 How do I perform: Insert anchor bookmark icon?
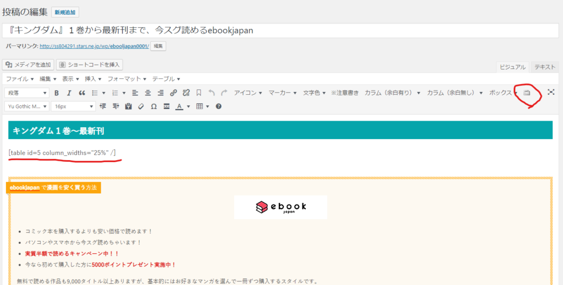point(198,93)
